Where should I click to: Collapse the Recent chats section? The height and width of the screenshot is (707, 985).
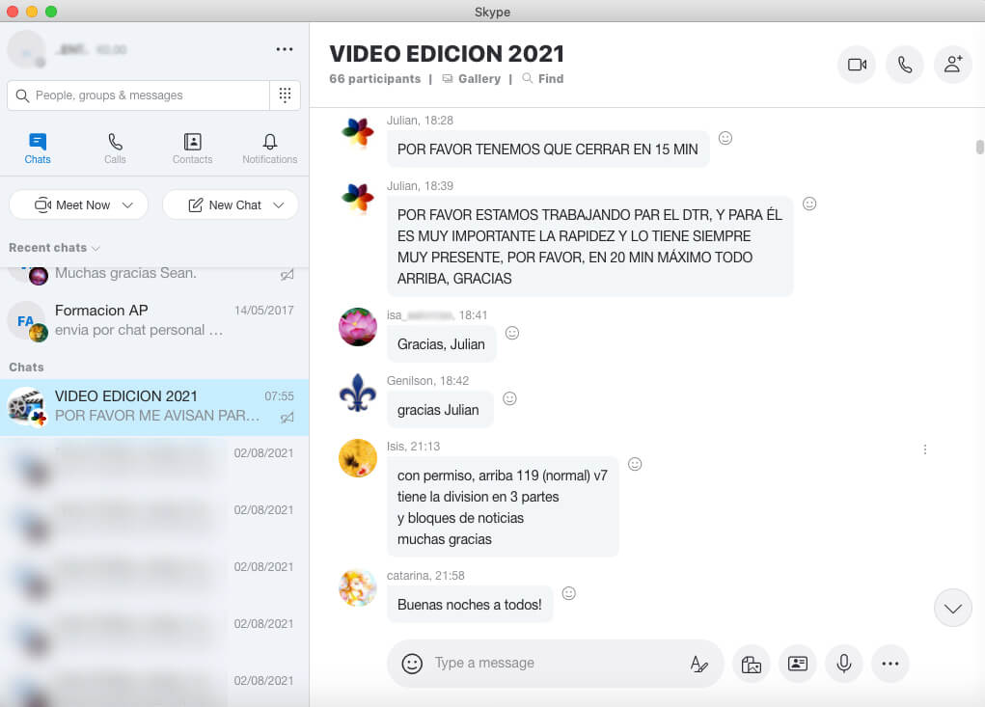coord(54,248)
